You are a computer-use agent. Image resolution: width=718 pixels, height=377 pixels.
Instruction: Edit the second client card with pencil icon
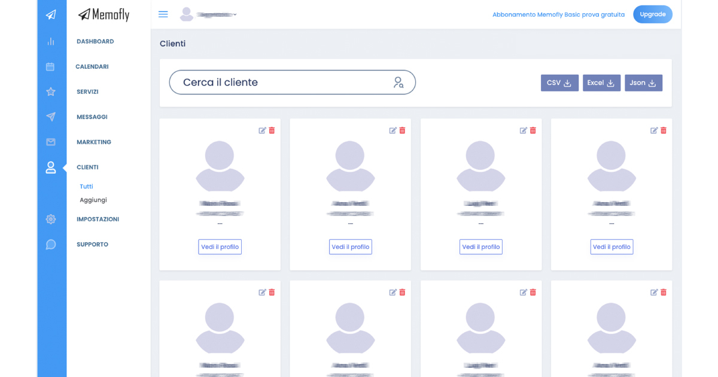click(393, 130)
